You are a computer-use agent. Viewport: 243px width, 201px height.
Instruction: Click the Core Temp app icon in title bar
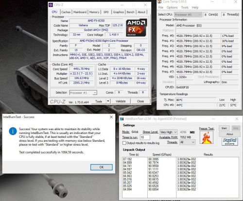pos(159,1)
